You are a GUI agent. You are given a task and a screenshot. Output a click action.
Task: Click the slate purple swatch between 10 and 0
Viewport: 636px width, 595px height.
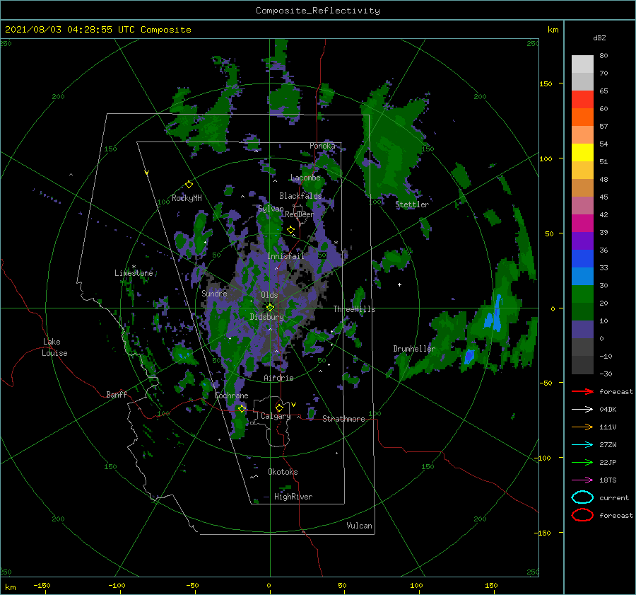(582, 330)
